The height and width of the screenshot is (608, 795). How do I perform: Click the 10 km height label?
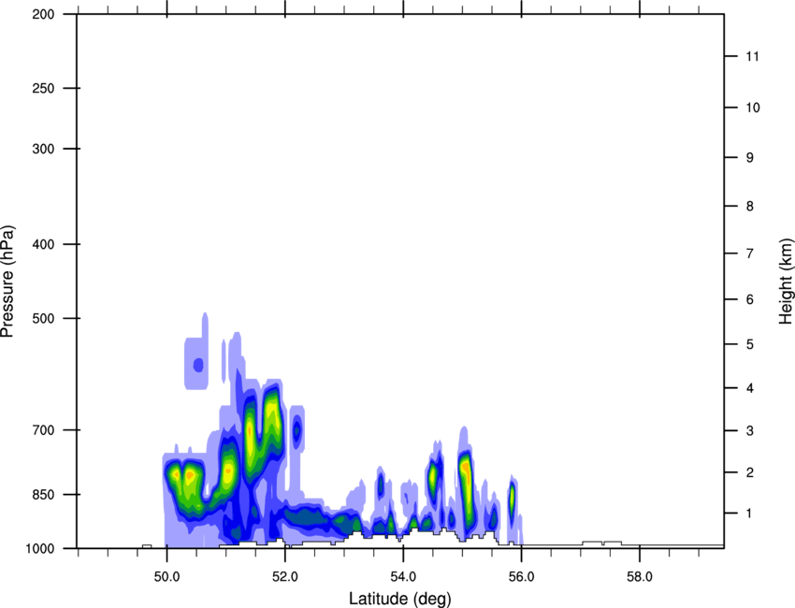[x=753, y=108]
